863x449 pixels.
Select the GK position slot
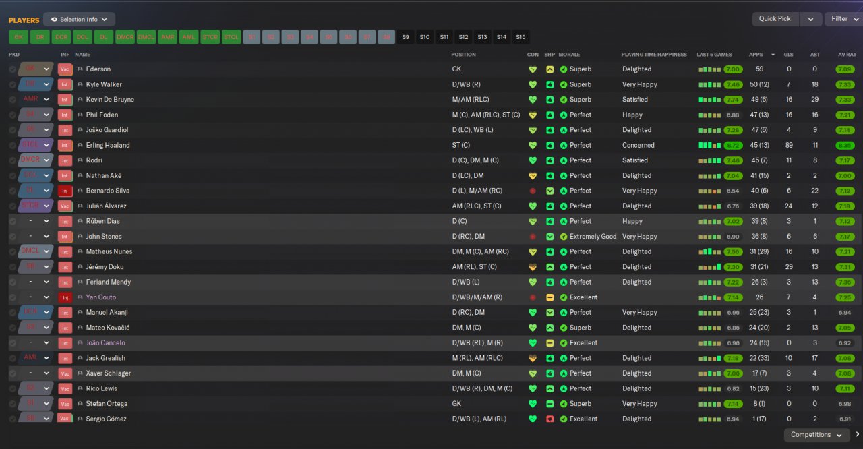click(18, 37)
